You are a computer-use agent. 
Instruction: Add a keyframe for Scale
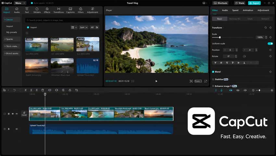pos(270,37)
